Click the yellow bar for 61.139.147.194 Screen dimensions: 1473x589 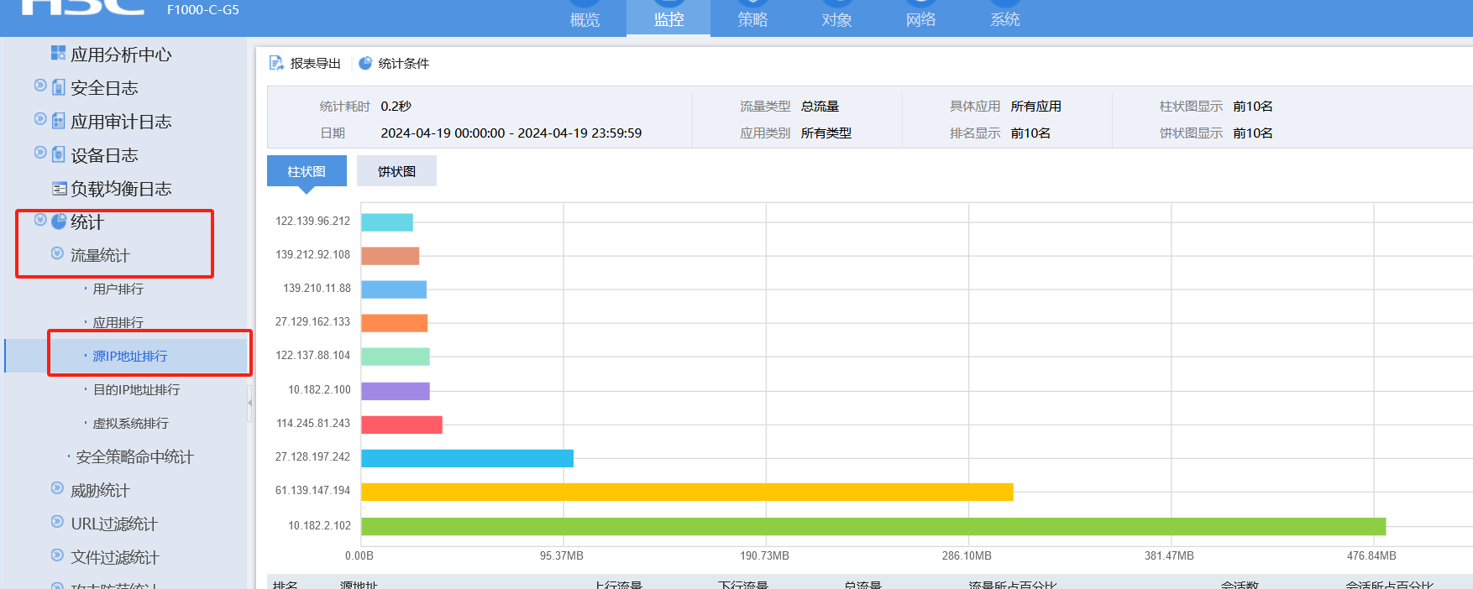(x=687, y=492)
